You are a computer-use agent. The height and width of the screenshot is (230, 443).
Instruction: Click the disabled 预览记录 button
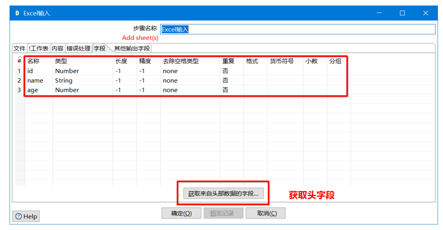(x=223, y=214)
